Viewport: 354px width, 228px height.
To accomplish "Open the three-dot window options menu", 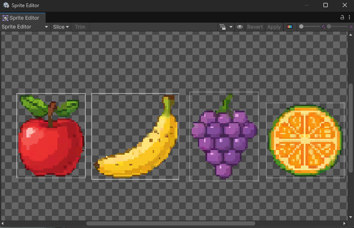I will 349,18.
